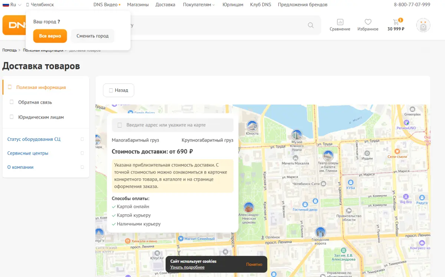Click the Сели-съели cafe map pin
Image resolution: width=445 pixels, height=277 pixels.
pyautogui.click(x=397, y=151)
